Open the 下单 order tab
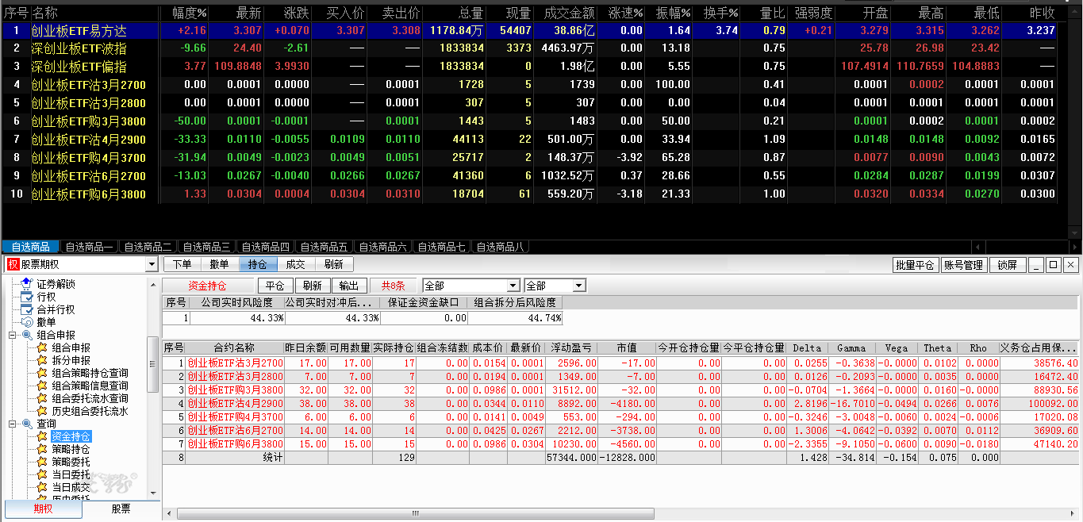 182,264
